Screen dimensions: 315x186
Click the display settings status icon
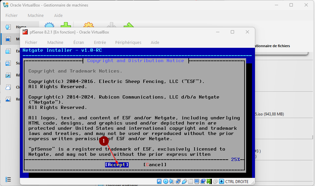click(197, 181)
